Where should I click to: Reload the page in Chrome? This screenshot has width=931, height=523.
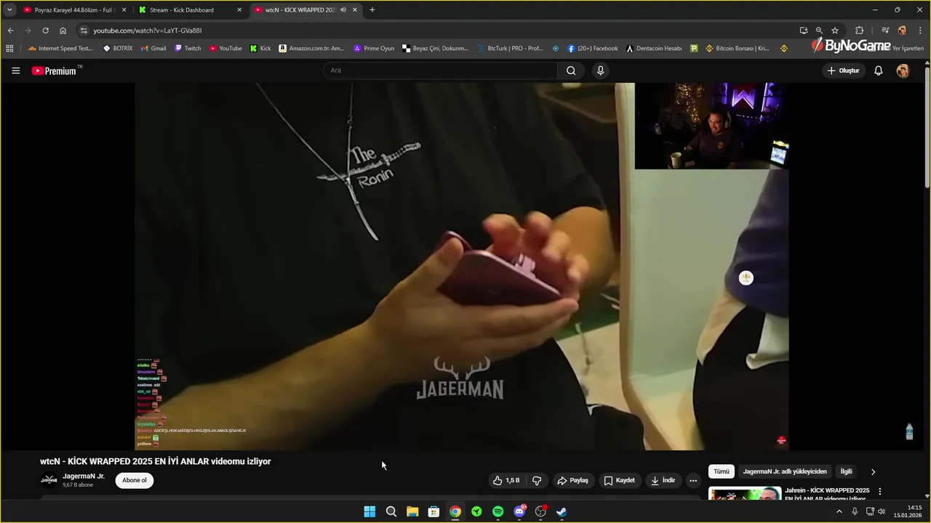(45, 31)
